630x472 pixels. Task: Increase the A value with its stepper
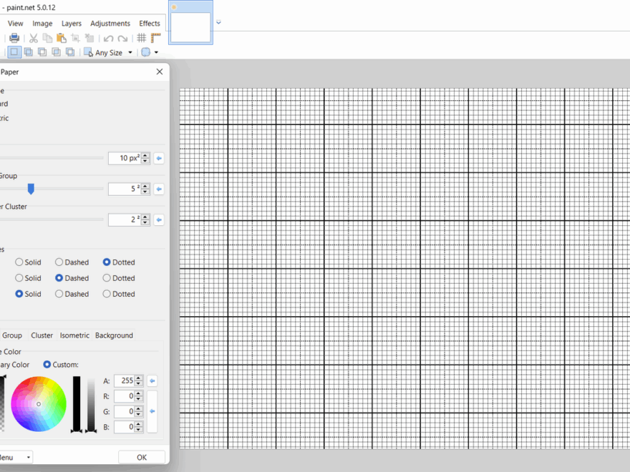(x=137, y=378)
